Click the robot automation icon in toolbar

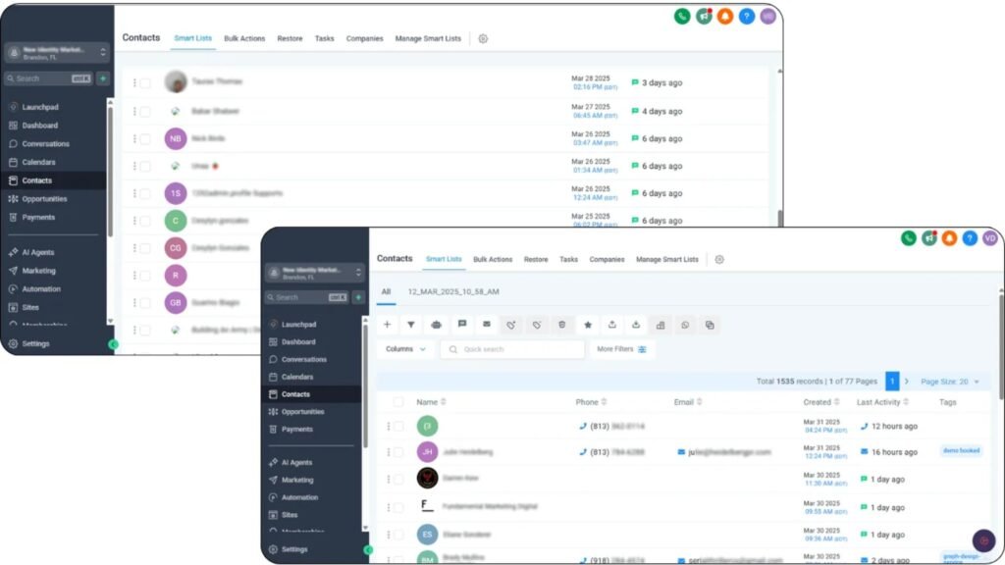coord(437,325)
